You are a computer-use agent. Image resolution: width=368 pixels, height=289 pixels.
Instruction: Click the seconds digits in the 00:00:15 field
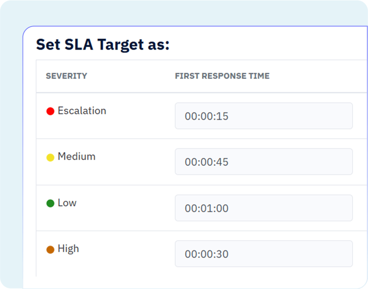click(223, 116)
